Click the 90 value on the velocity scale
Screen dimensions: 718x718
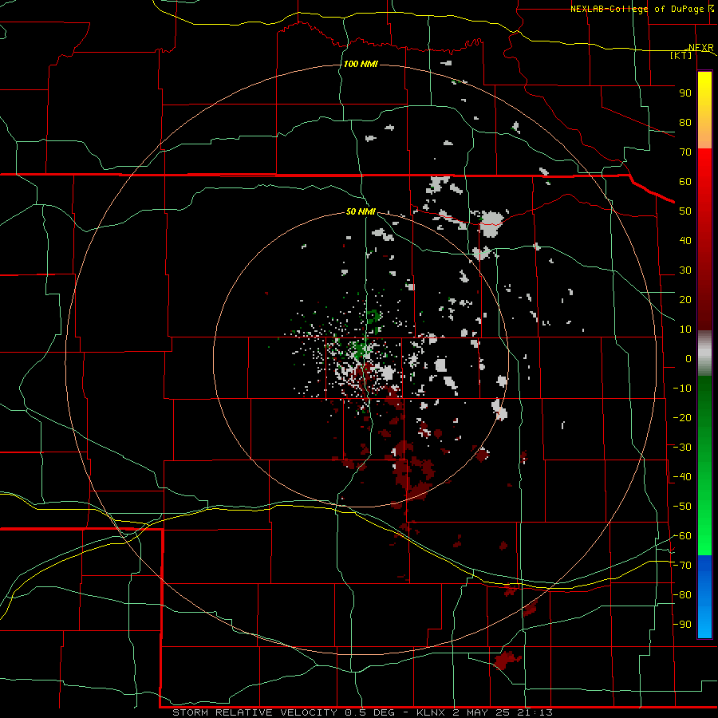click(685, 93)
